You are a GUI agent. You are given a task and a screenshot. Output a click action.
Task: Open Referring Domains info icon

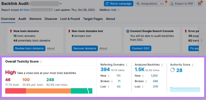coord(127,65)
